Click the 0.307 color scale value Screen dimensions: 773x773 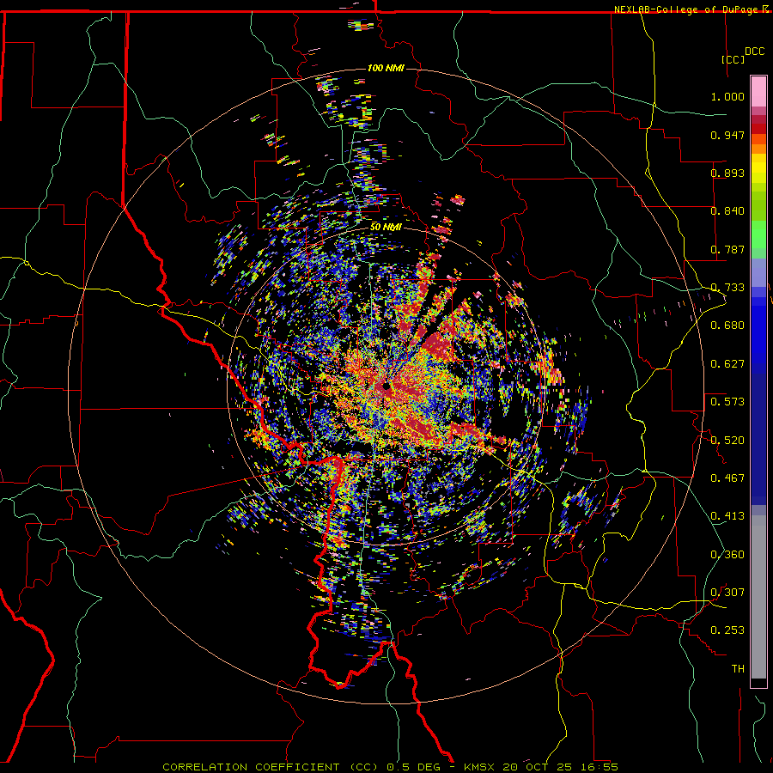(727, 592)
